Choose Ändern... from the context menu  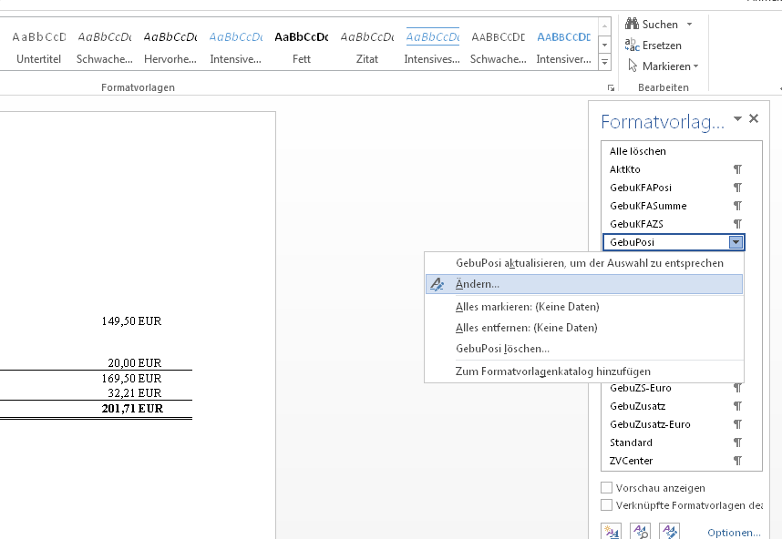[x=477, y=284]
